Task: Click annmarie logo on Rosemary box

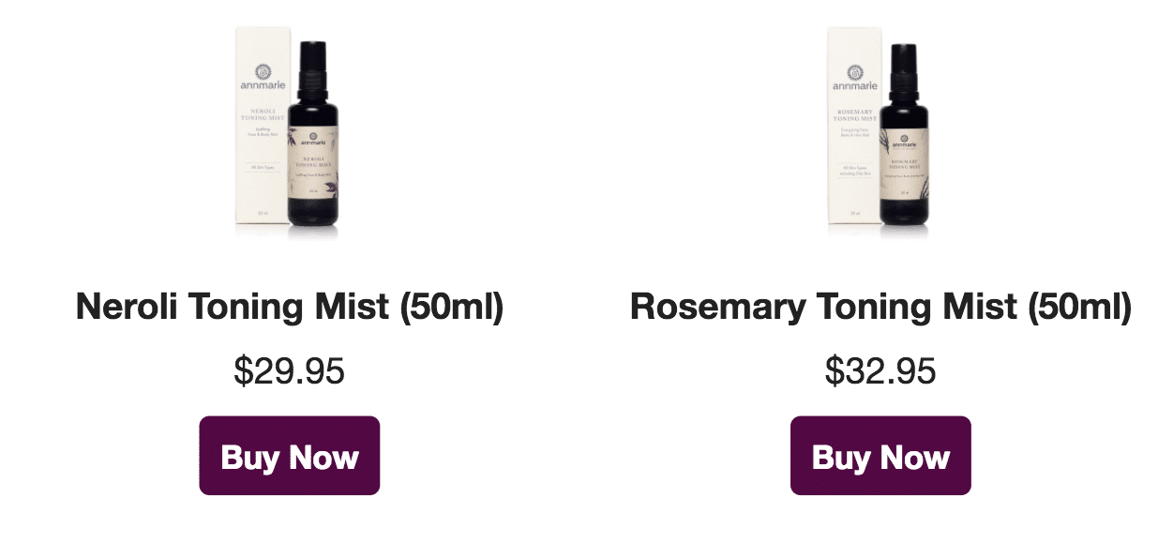Action: pyautogui.click(x=854, y=77)
